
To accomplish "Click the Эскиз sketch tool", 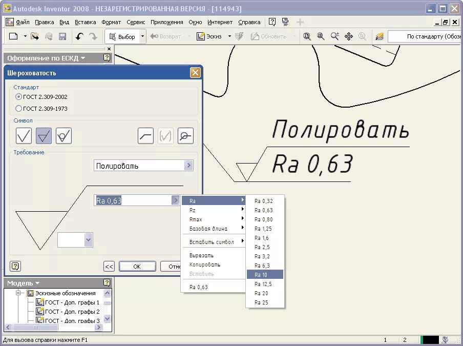I will 209,36.
